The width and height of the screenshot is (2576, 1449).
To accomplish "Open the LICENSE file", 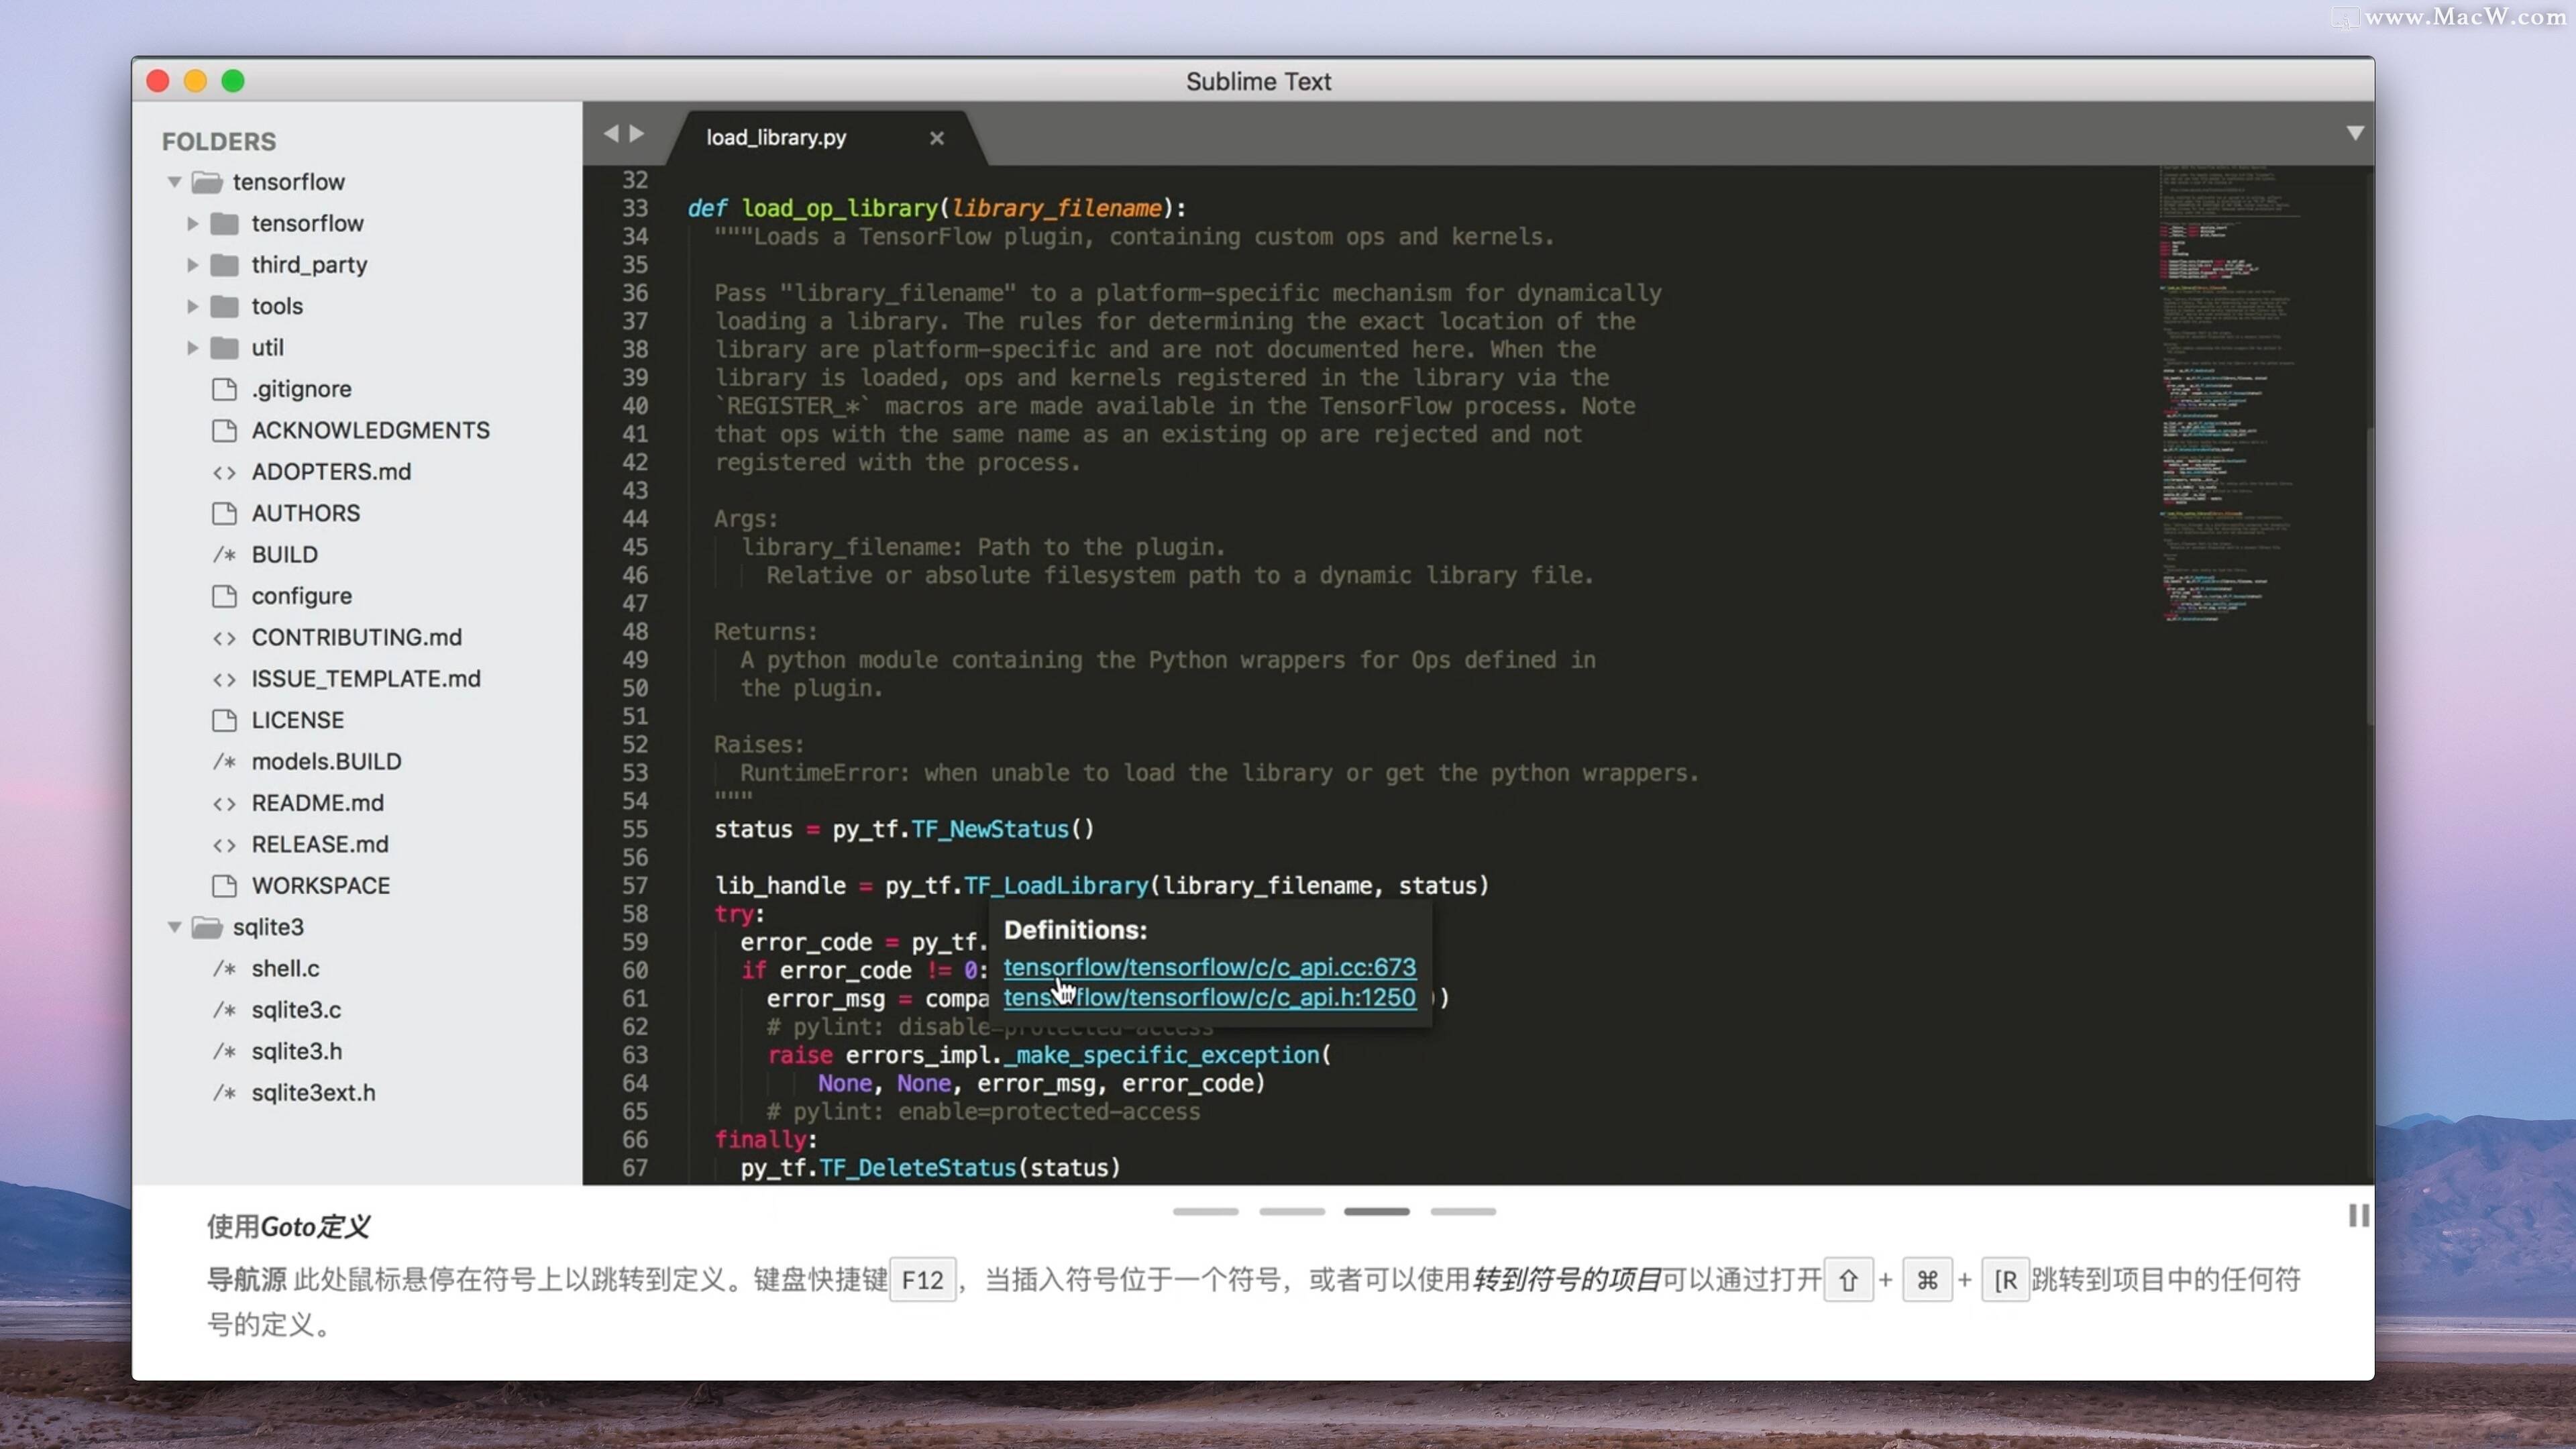I will coord(297,720).
